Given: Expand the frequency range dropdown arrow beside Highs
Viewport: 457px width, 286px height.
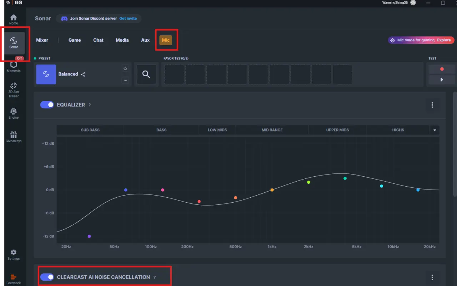Looking at the screenshot, I should 435,130.
